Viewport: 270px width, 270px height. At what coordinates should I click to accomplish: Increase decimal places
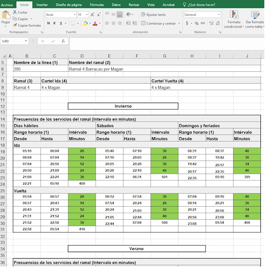(x=211, y=23)
